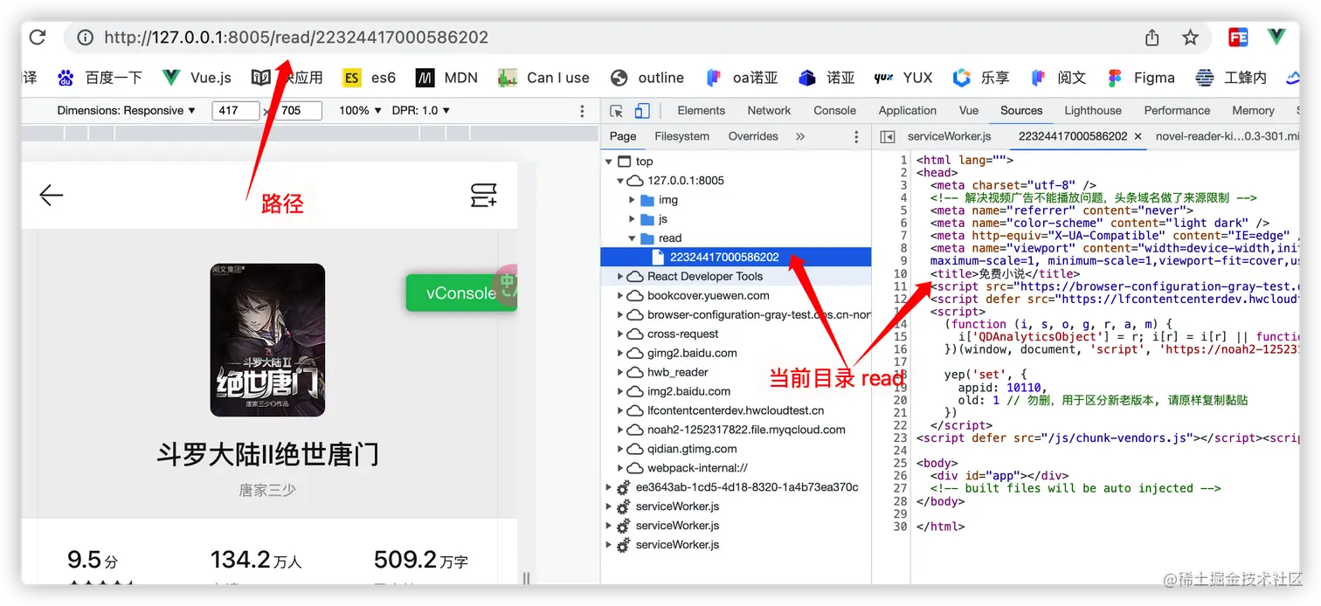This screenshot has height=606, width=1321.
Task: Collapse the top frame tree node
Action: coord(608,162)
